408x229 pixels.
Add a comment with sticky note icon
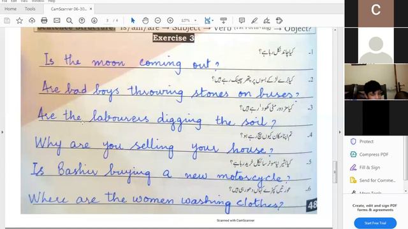click(242, 20)
